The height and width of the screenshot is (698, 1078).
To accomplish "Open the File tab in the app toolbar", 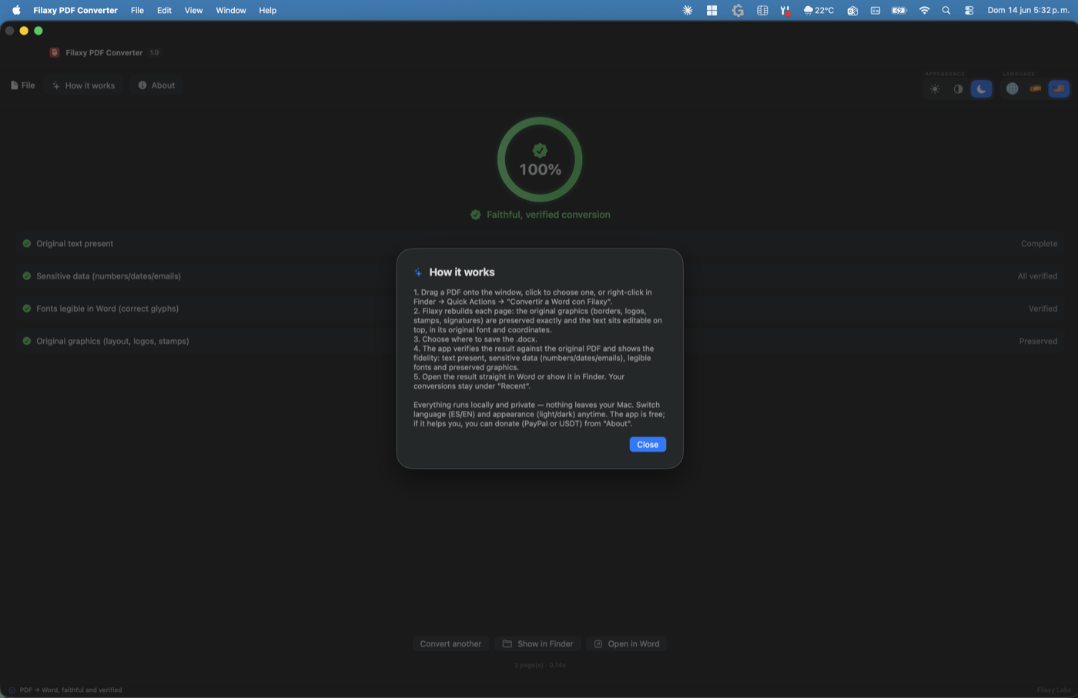I will point(22,85).
